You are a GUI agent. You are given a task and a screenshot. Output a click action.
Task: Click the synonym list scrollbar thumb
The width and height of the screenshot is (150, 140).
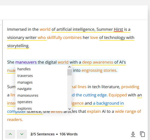point(69,72)
